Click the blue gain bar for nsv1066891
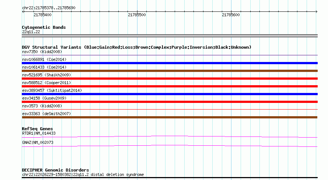The height and width of the screenshot is (180, 328). click(x=170, y=63)
